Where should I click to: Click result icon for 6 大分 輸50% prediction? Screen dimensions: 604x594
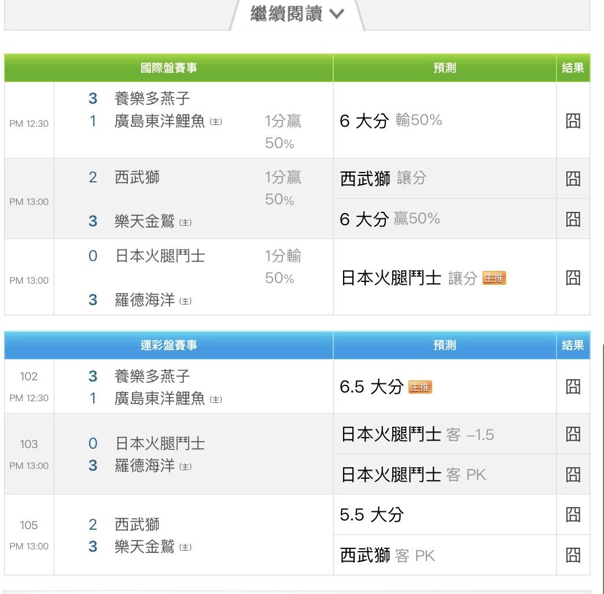[x=573, y=120]
